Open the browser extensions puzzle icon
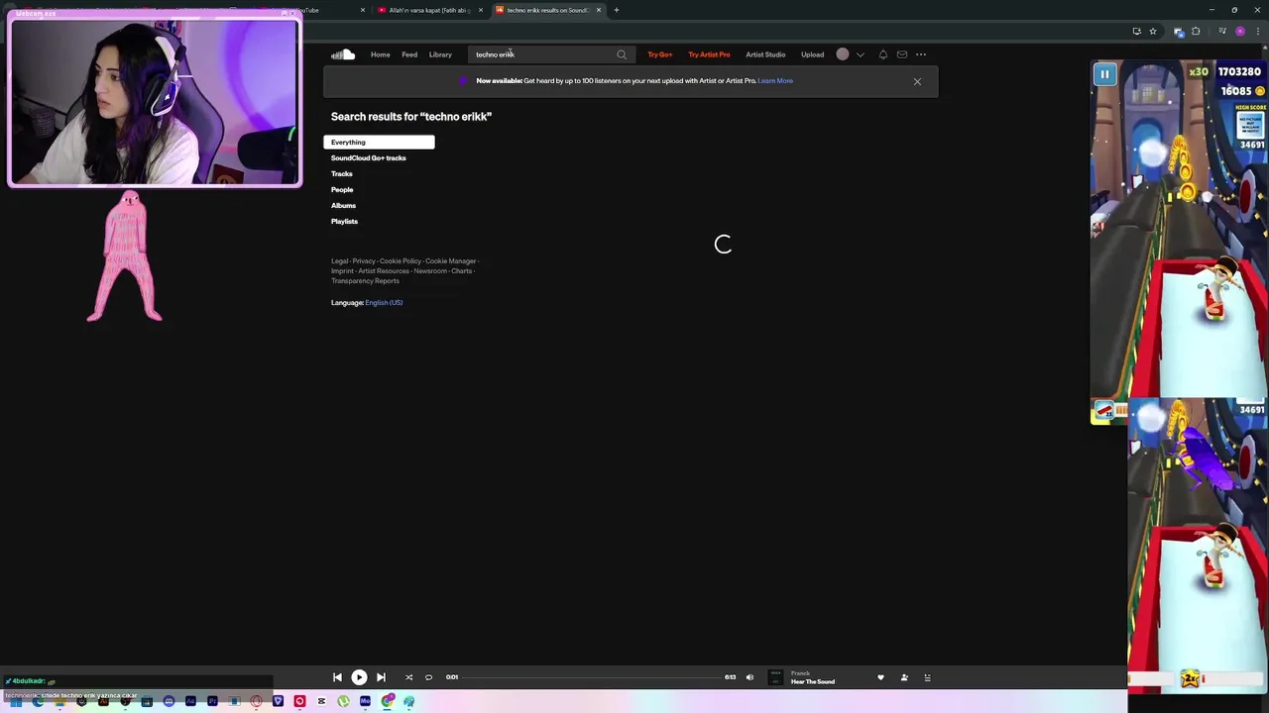 pos(1196,32)
